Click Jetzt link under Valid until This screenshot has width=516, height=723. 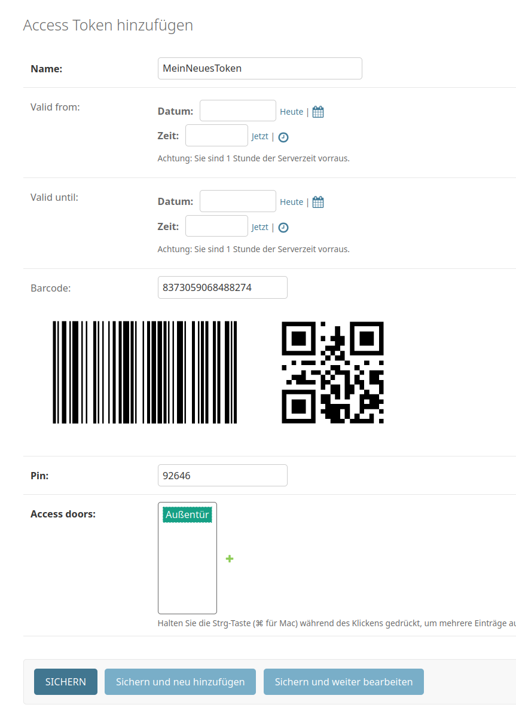260,227
